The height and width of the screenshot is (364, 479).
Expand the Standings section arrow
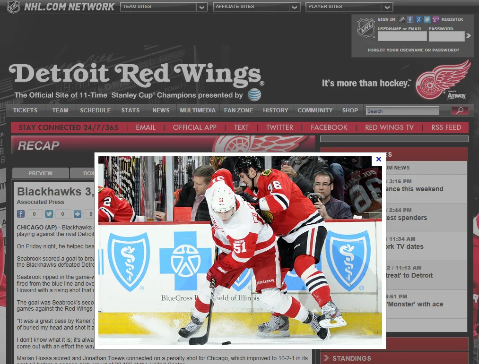pos(326,358)
